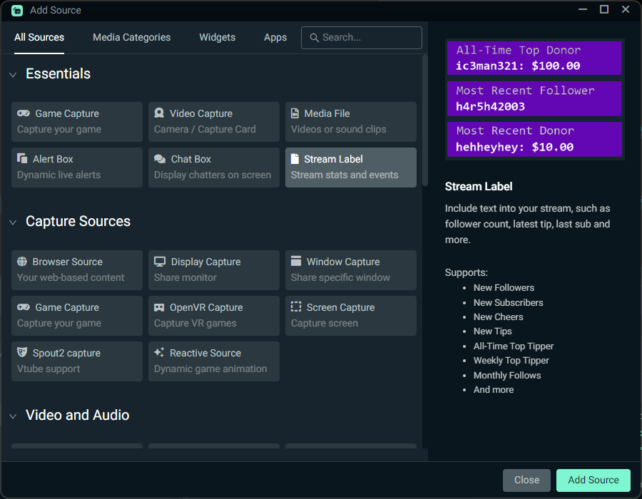Collapse the Capture Sources section
The width and height of the screenshot is (642, 499).
(x=12, y=222)
